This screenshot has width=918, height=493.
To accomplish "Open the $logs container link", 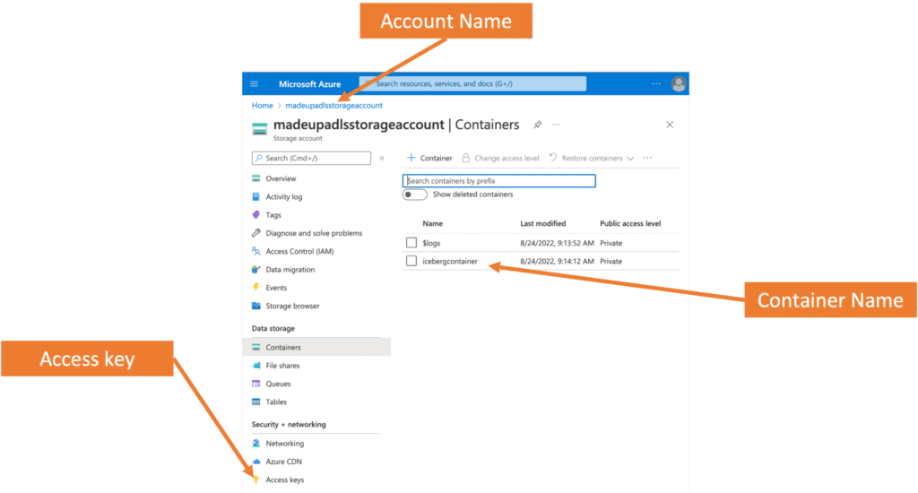I will [431, 243].
